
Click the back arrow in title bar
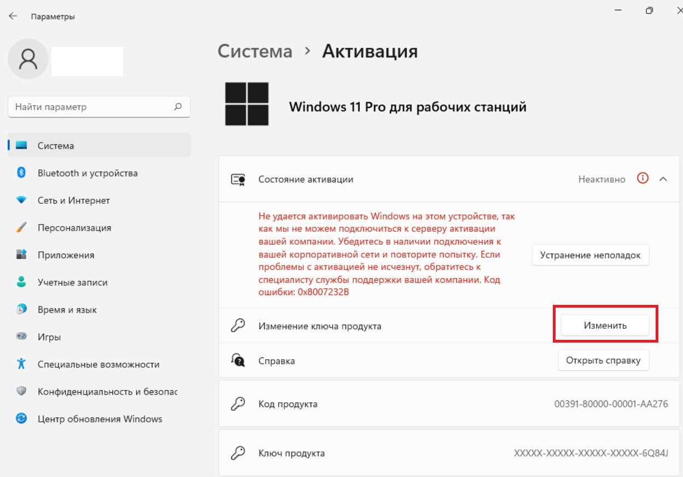pos(13,16)
